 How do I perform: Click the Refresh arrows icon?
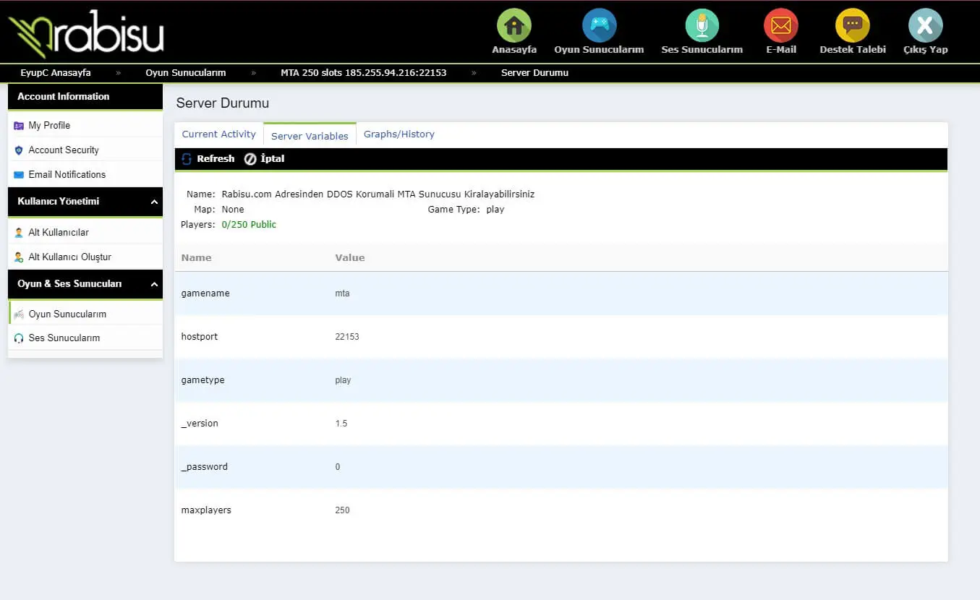coord(187,159)
